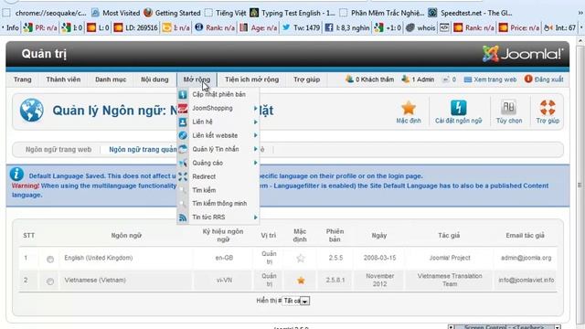Viewport: 585px width, 329px height.
Task: Click the blue info message icon
Action: [16, 175]
